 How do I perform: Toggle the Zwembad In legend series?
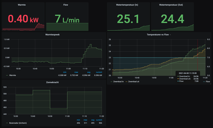click(118, 82)
